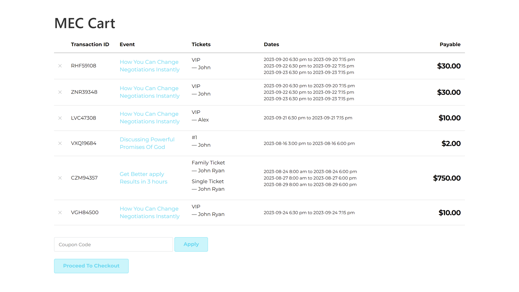Screen dimensions: 519x292
Task: Remove transaction RHF59108 from cart
Action: pyautogui.click(x=60, y=66)
